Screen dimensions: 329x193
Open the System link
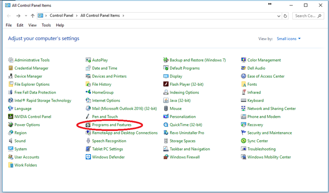[x=21, y=149]
